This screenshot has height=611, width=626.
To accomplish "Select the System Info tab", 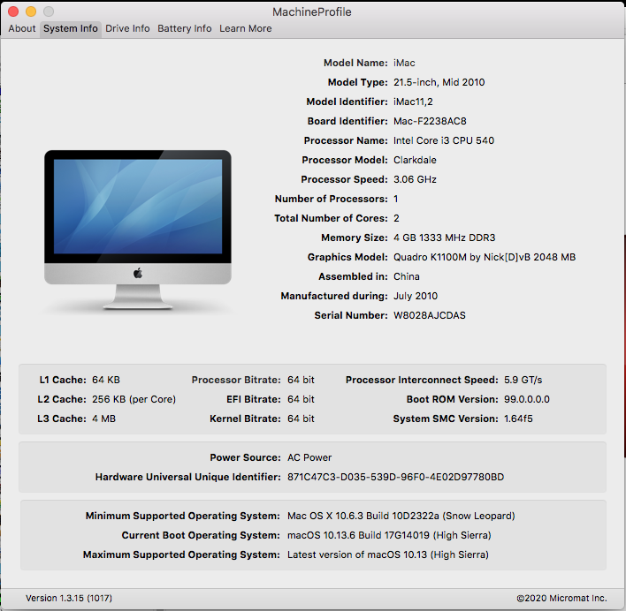I will (70, 29).
